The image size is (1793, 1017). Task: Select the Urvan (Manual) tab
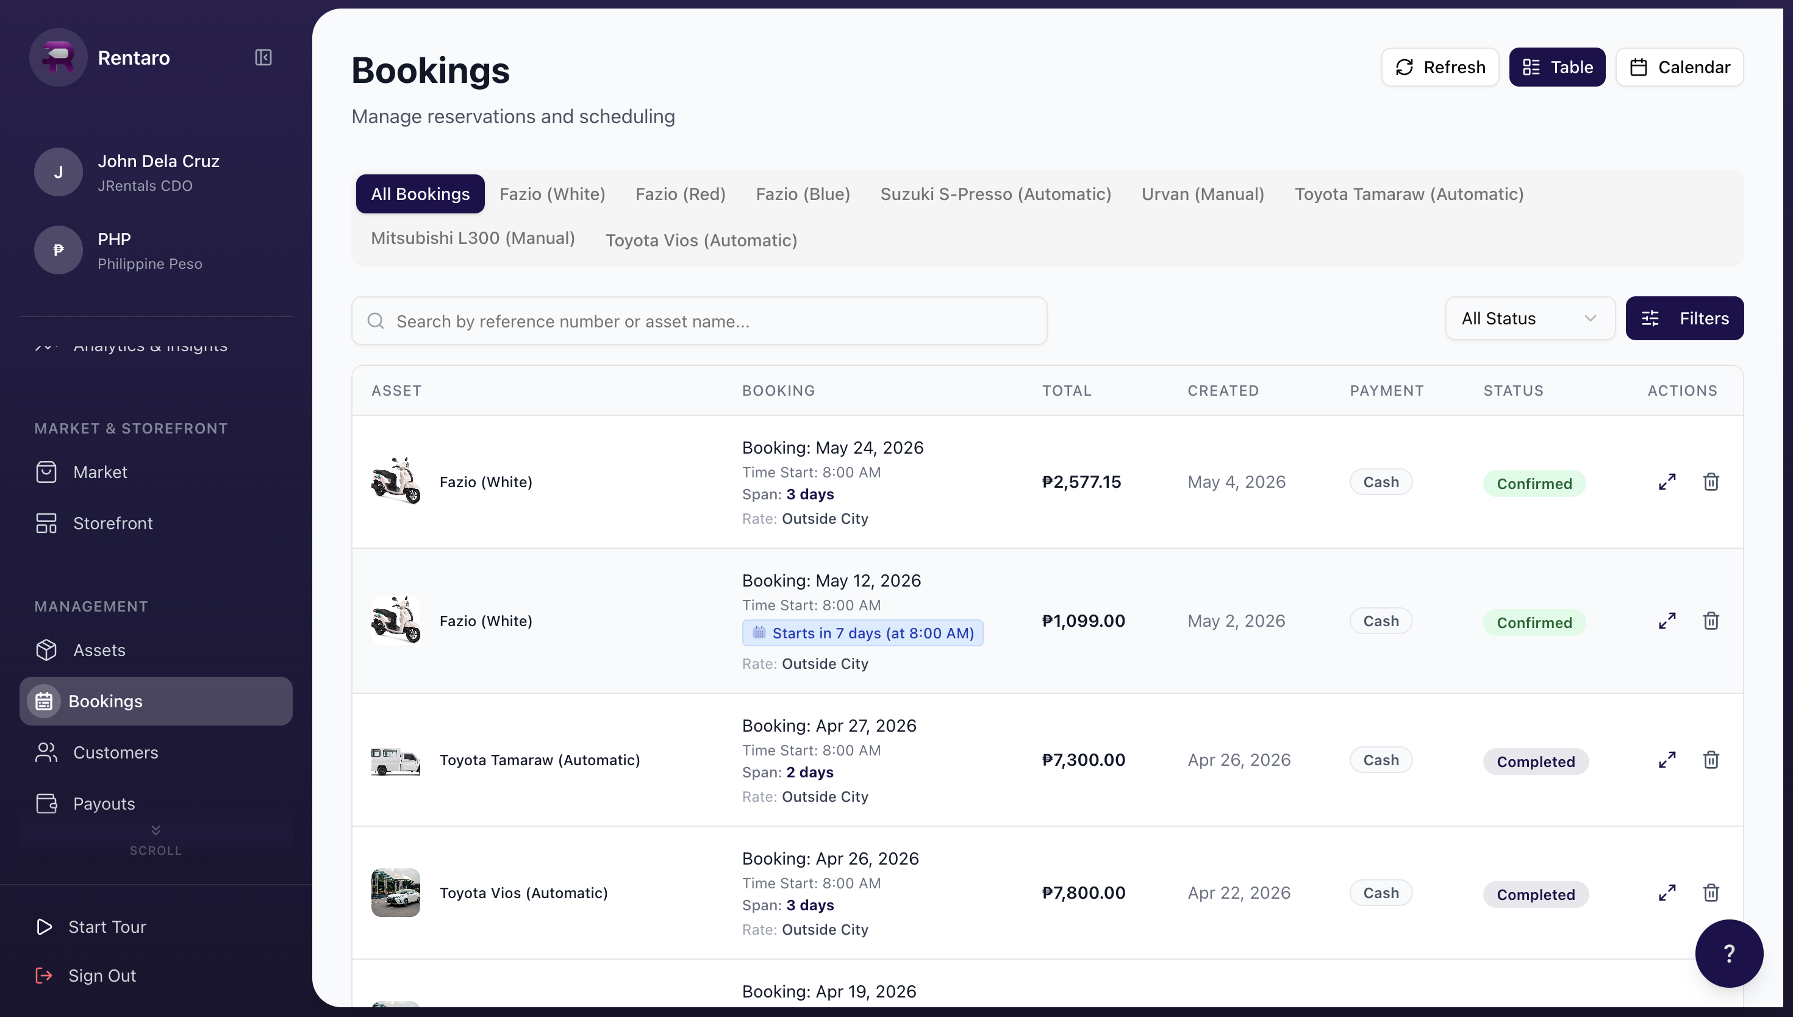pyautogui.click(x=1203, y=194)
